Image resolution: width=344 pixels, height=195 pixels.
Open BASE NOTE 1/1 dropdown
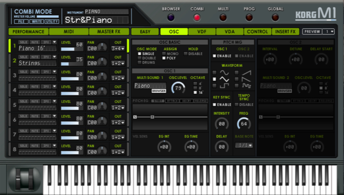point(244,145)
